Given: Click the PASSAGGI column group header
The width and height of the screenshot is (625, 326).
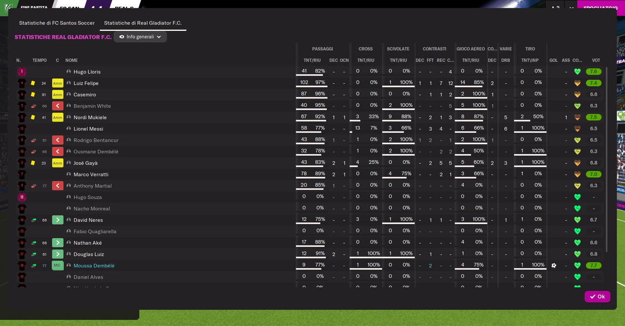Looking at the screenshot, I should coord(322,49).
